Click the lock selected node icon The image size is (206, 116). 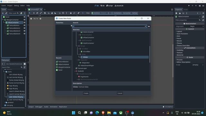pos(71,13)
